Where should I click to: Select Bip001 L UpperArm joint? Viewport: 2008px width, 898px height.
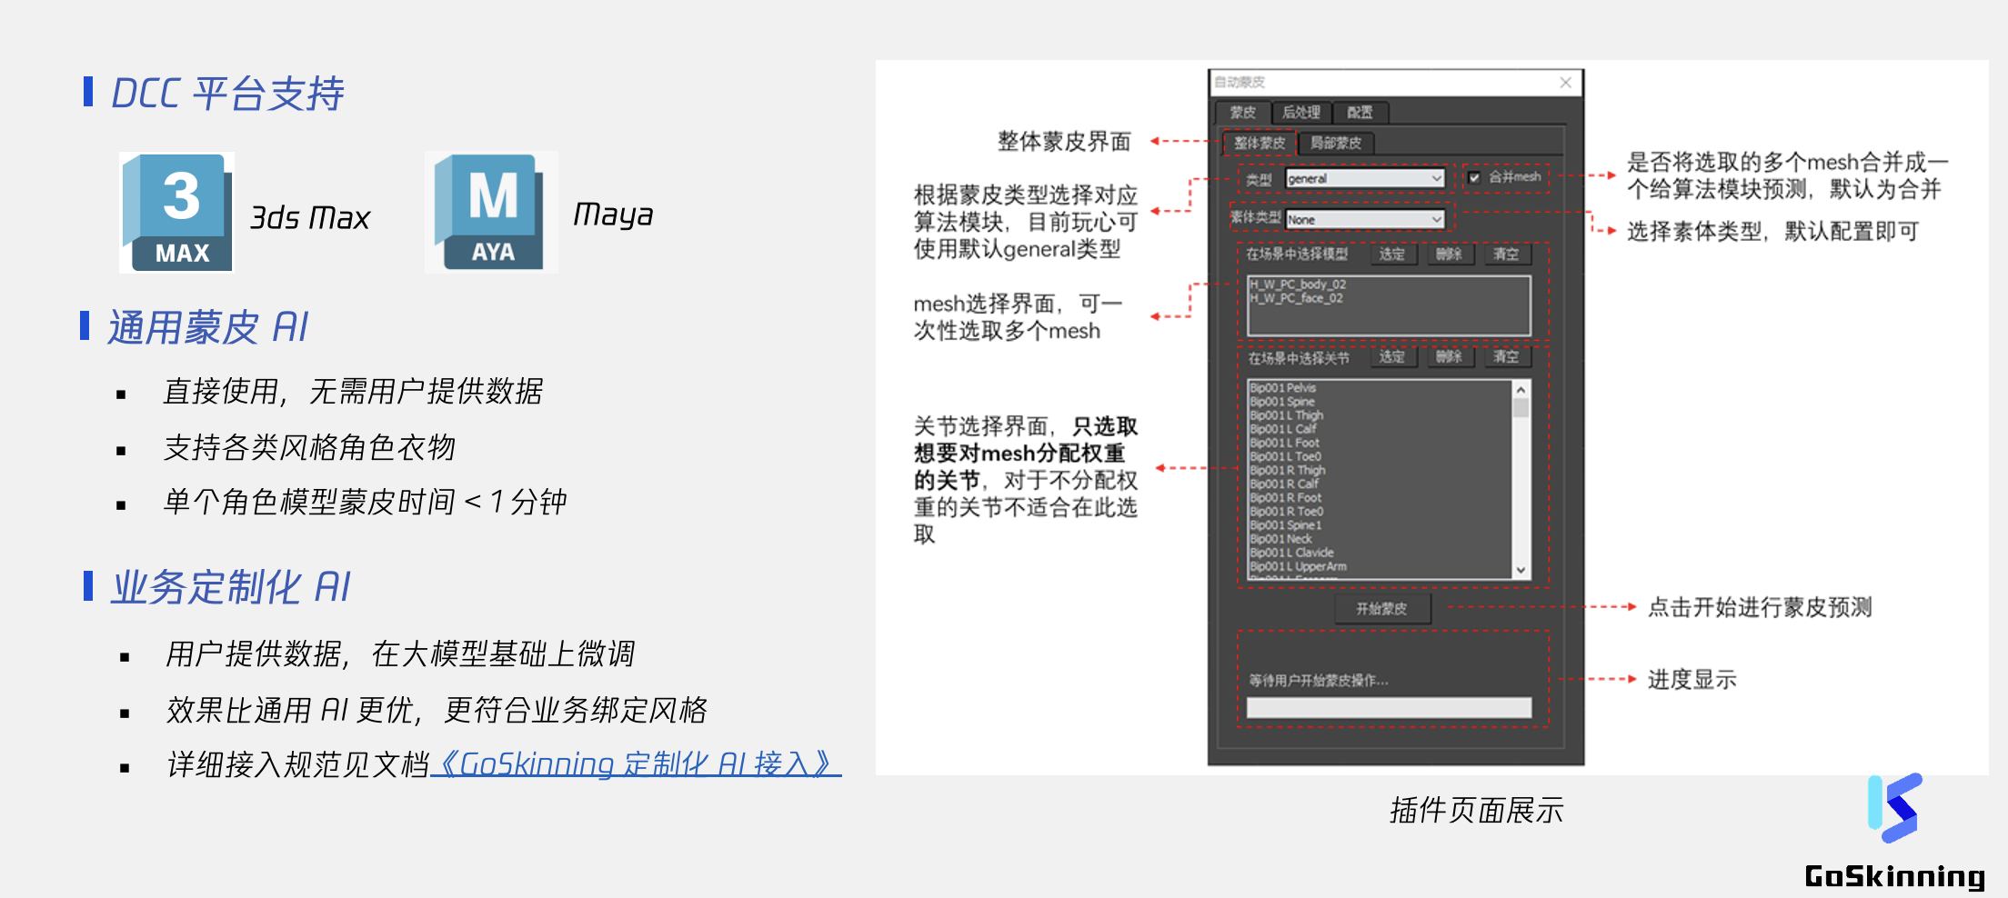click(x=1299, y=566)
